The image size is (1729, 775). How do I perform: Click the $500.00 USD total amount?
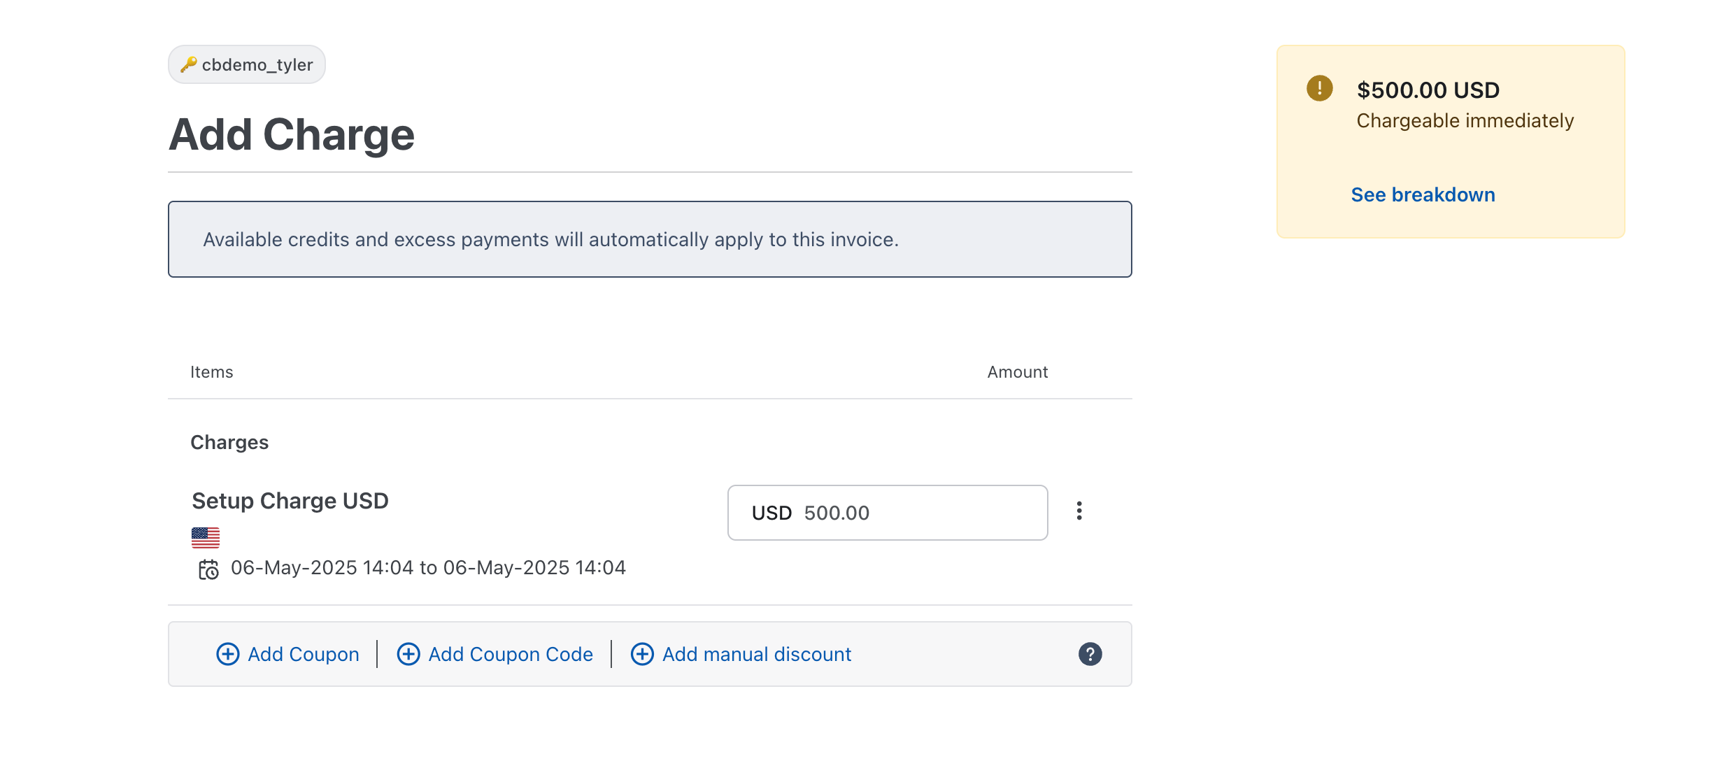(x=1428, y=90)
